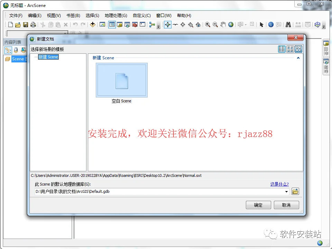This screenshot has width=332, height=249.
Task: Open a scene with the folder icon
Action: [x=18, y=25]
